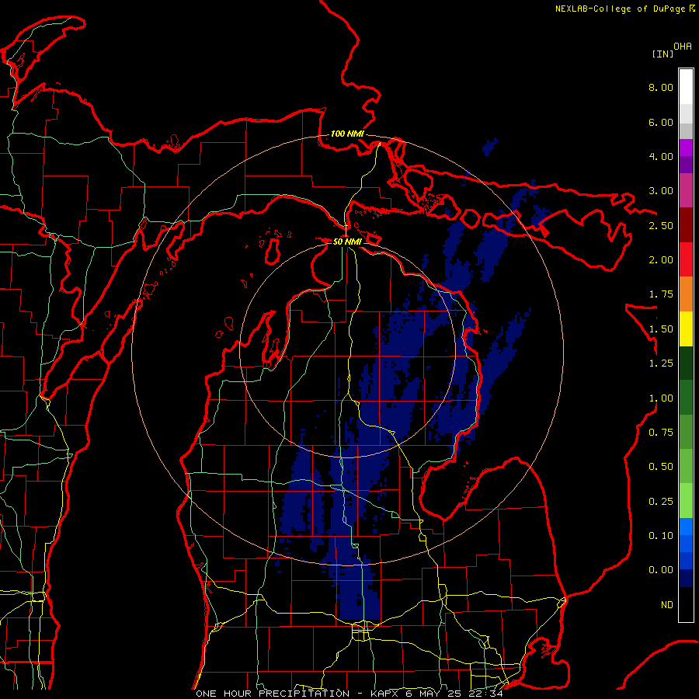
Task: Pick the bright magenta swatch beside 4.00
Action: pyautogui.click(x=686, y=148)
